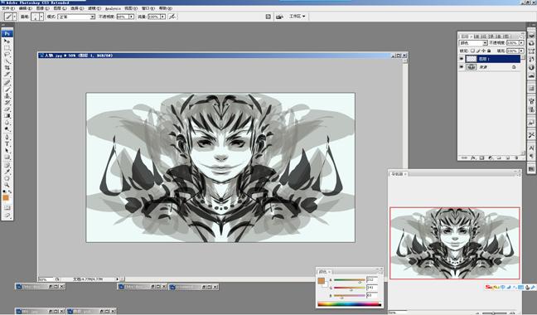537x315 pixels.
Task: Click the orange foreground color swatch in toolbox
Action: (6, 197)
